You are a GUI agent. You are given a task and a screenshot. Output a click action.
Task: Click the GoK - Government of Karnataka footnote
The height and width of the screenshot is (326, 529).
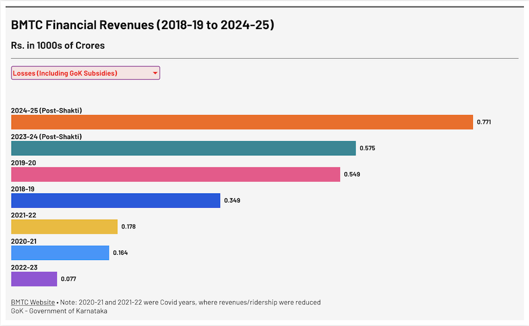pos(59,311)
